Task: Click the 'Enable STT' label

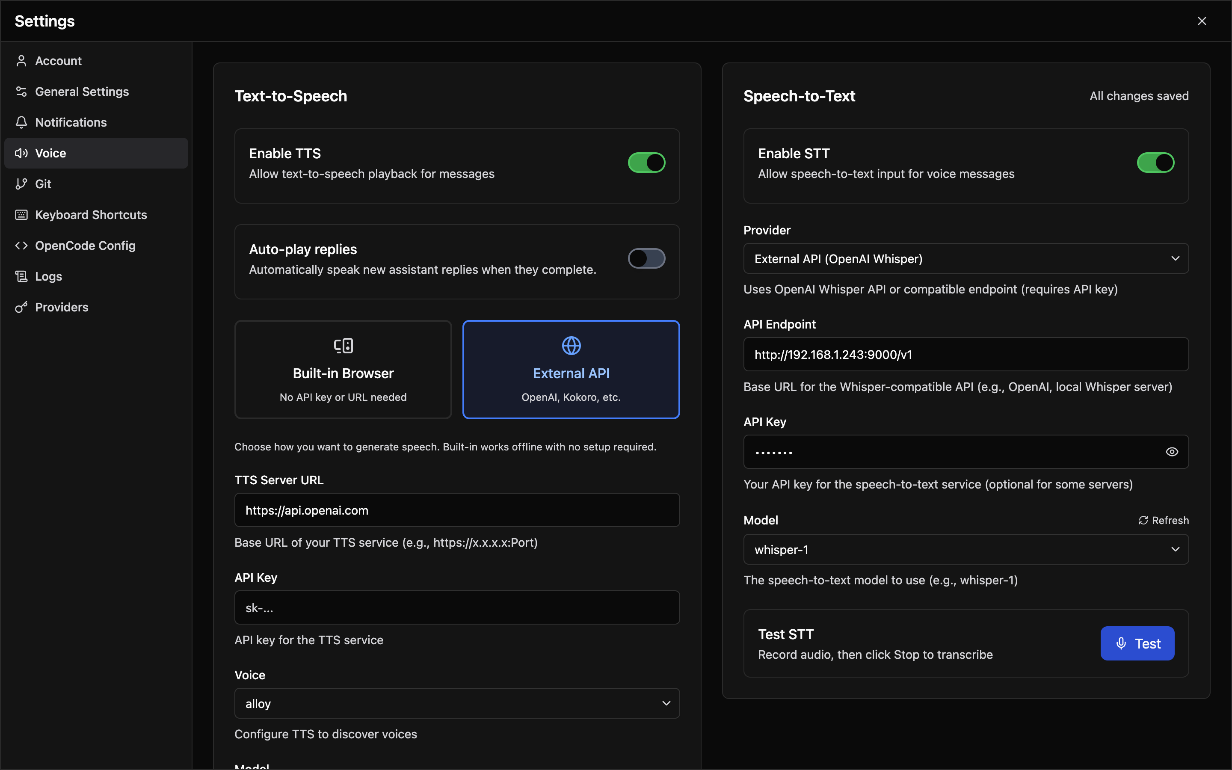Action: (x=794, y=153)
